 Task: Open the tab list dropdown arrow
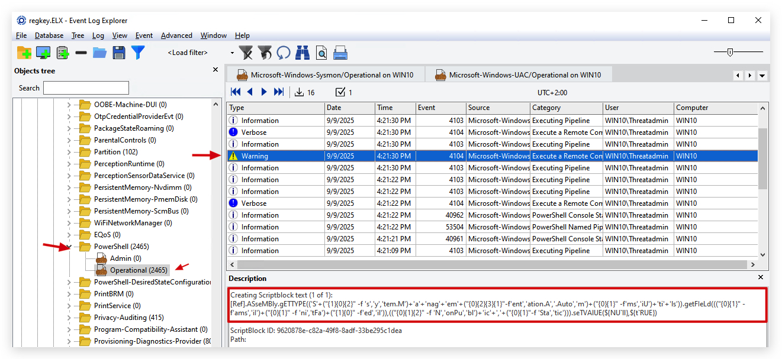(x=762, y=75)
